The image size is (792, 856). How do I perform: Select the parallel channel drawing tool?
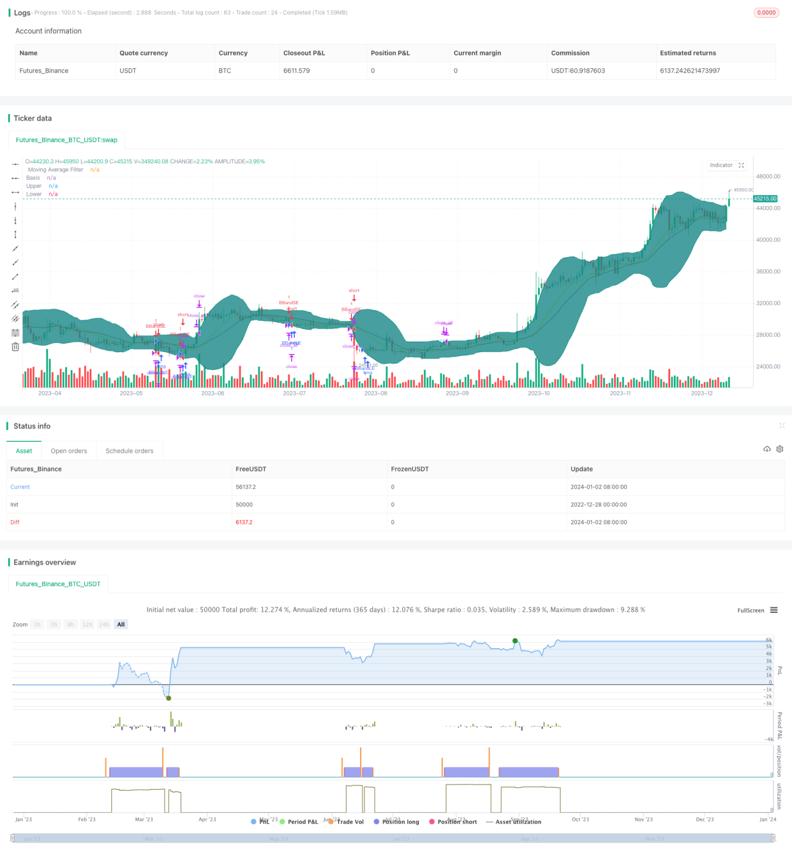click(x=15, y=305)
